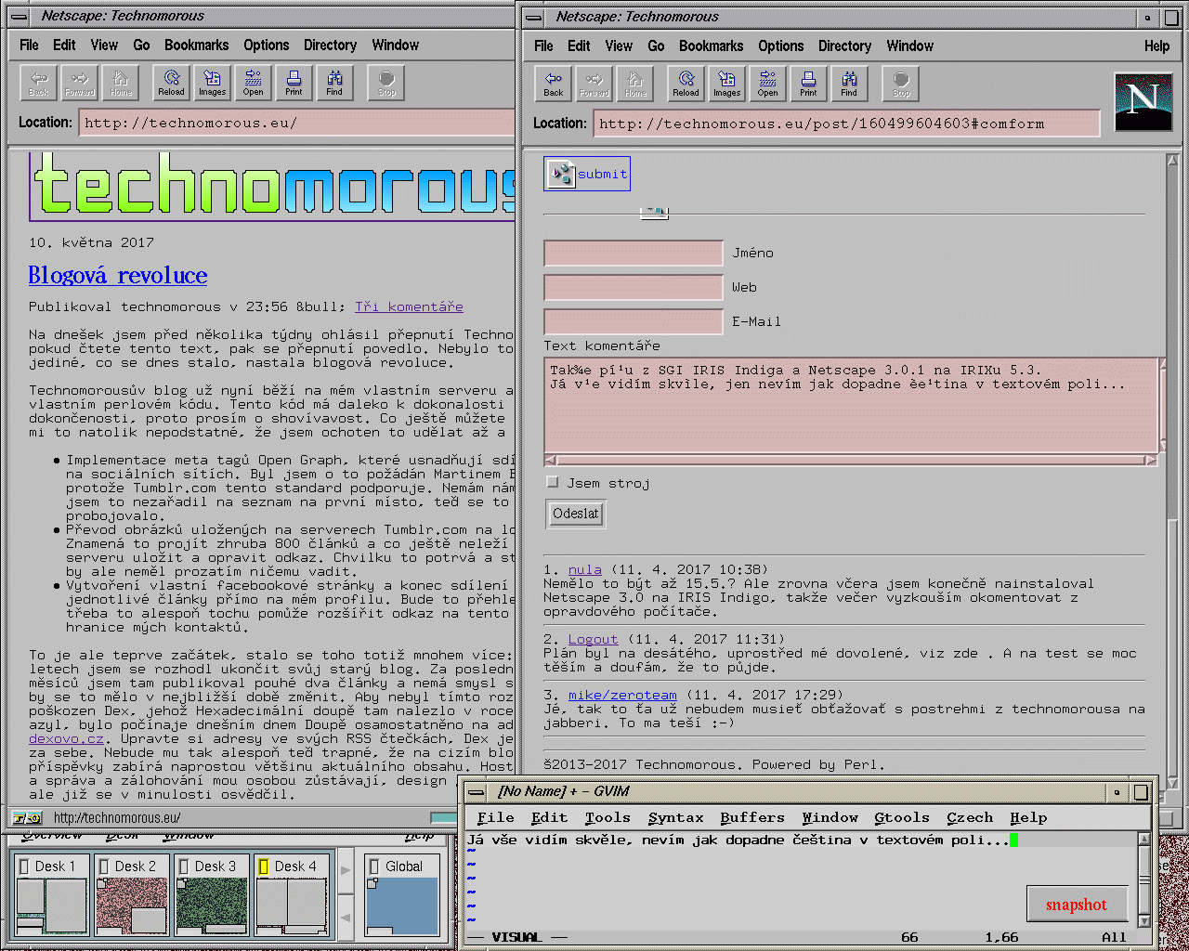
Task: Toggle the yellow indicator next to Desk 4
Action: (263, 866)
